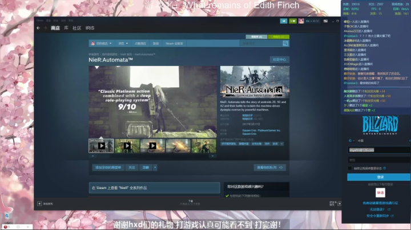Click the Blizzard password input field
Image resolution: width=411 pixels, height=230 pixels.
point(379,160)
